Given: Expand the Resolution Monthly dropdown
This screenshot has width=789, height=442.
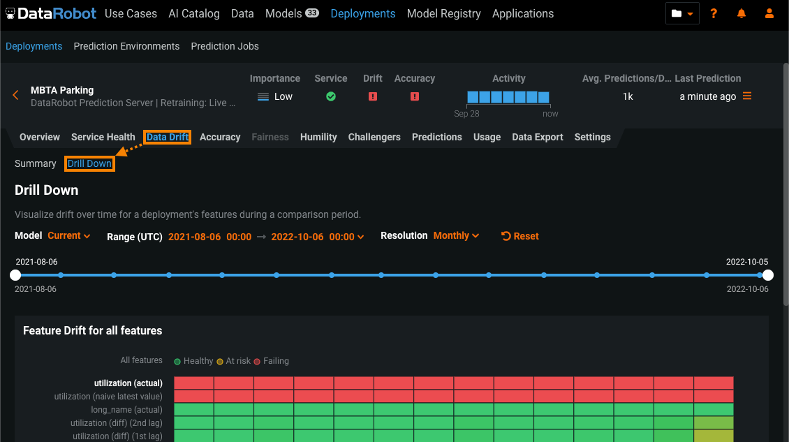Looking at the screenshot, I should pyautogui.click(x=456, y=236).
